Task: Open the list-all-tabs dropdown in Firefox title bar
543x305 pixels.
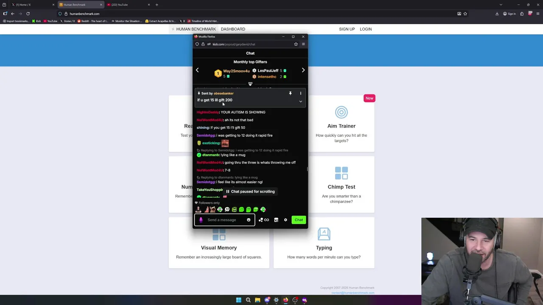Action: (501, 5)
